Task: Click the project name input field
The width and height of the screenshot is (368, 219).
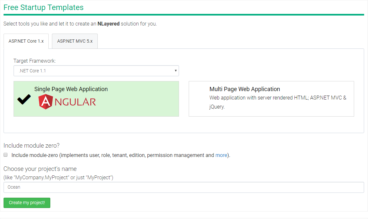Action: click(184, 187)
